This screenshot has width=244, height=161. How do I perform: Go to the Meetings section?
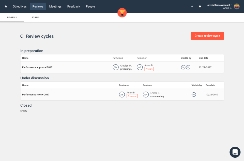tap(55, 6)
